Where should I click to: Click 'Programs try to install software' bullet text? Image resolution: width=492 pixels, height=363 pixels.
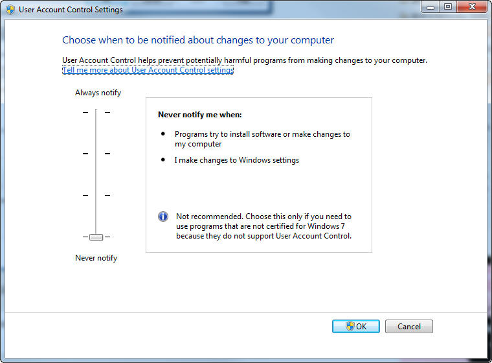[262, 139]
